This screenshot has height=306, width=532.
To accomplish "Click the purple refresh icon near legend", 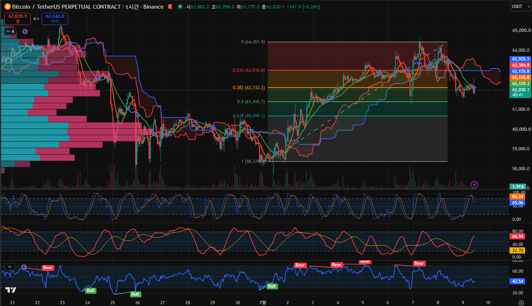I will [x=25, y=32].
